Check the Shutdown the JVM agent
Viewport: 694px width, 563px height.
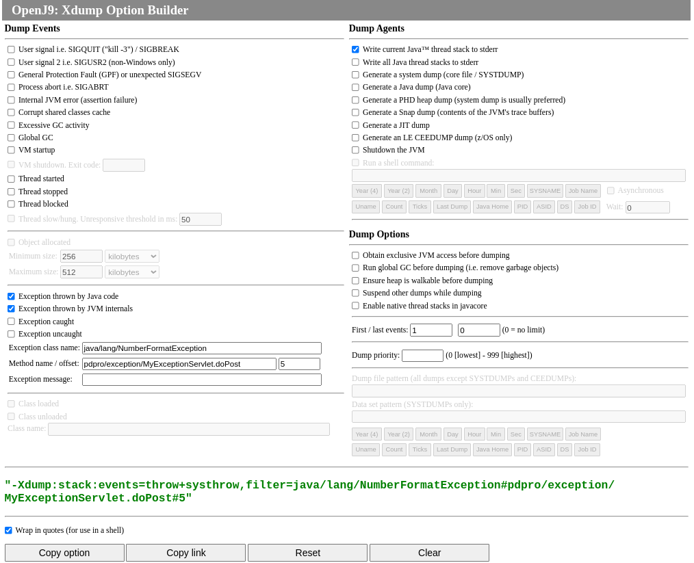355,150
